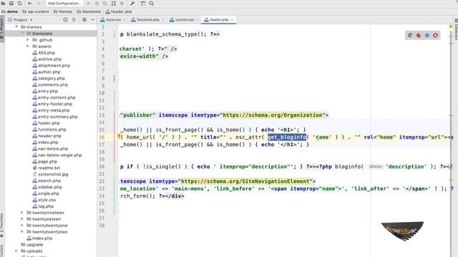The width and height of the screenshot is (458, 257).
Task: Click the editor's right error stripe scrollbar
Action: click(x=451, y=140)
